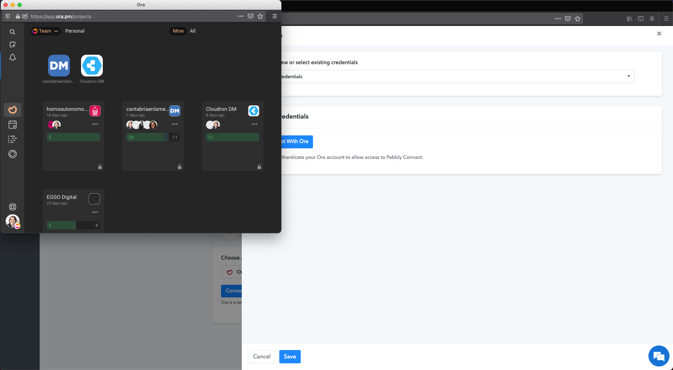
Task: Switch project filter to All
Action: point(193,31)
